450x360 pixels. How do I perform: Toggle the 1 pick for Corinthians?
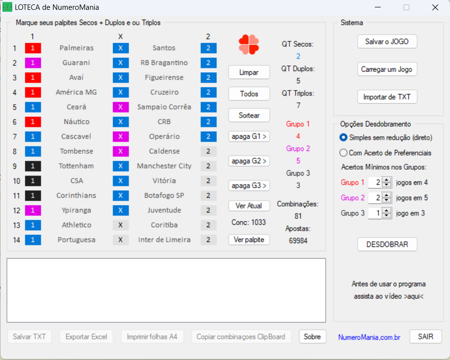pyautogui.click(x=33, y=196)
